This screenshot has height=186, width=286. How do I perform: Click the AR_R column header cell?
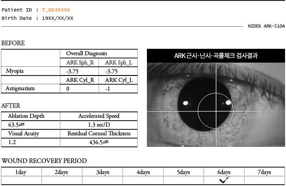coord(80,80)
